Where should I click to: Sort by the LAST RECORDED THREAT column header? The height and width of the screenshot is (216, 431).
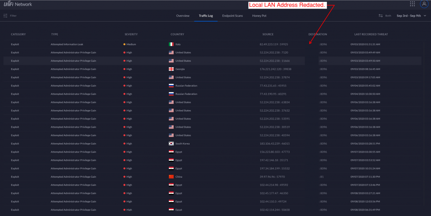(x=371, y=34)
